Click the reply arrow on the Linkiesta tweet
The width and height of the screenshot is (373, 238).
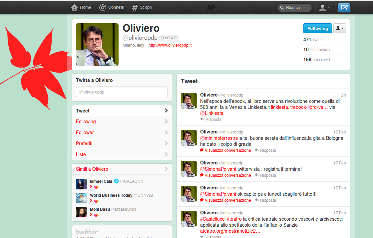coord(202,119)
